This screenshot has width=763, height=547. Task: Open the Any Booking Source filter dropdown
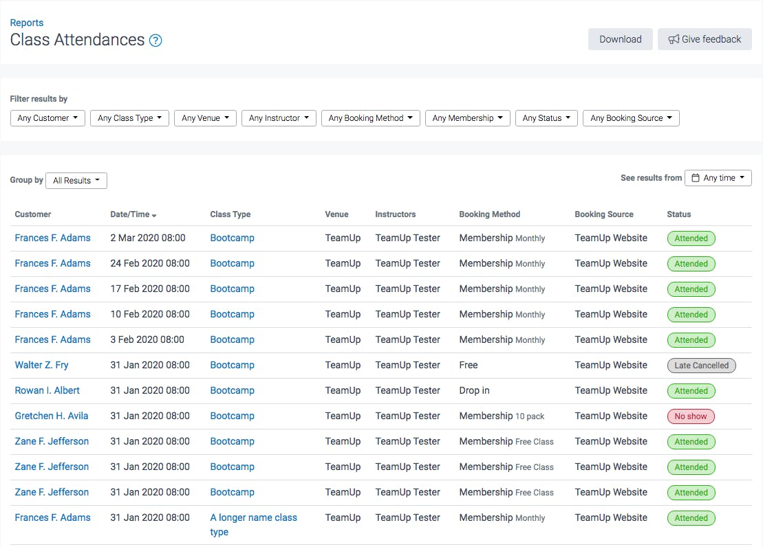pos(631,118)
